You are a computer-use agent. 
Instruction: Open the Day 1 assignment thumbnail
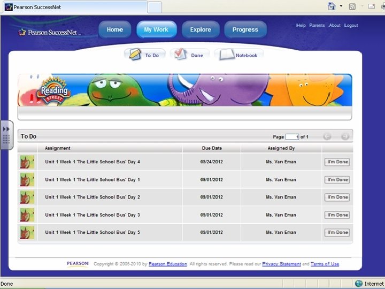pyautogui.click(x=27, y=180)
